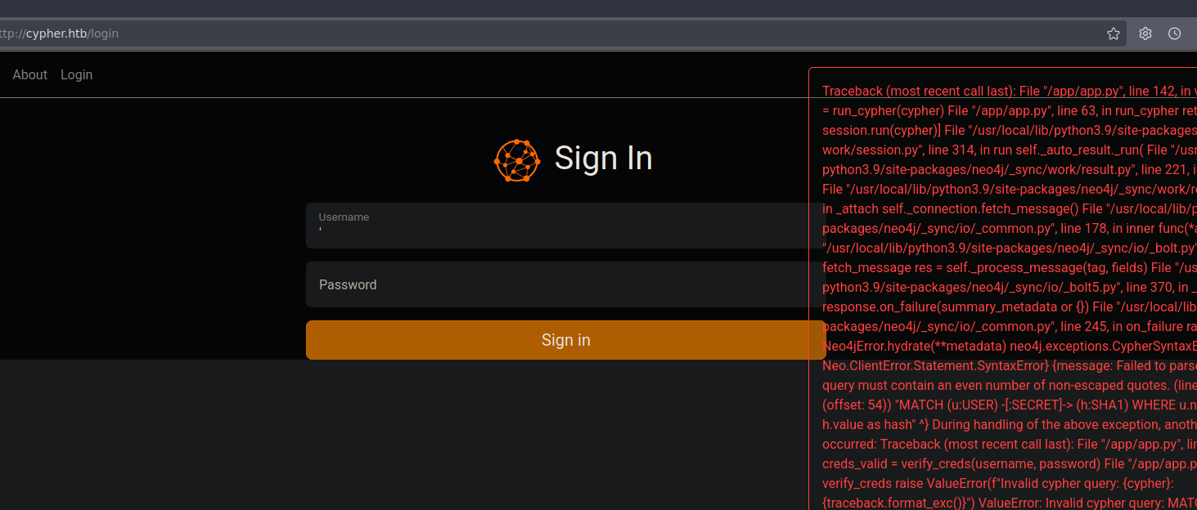Viewport: 1197px width, 510px height.
Task: Open the About page from navbar
Action: 30,74
